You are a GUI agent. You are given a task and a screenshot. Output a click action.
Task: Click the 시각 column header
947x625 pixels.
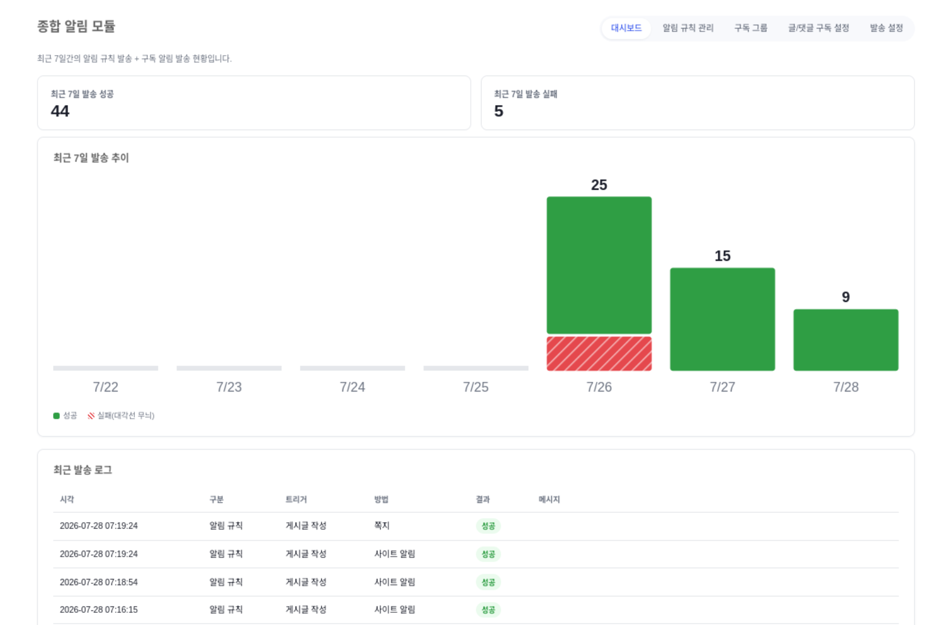point(67,499)
